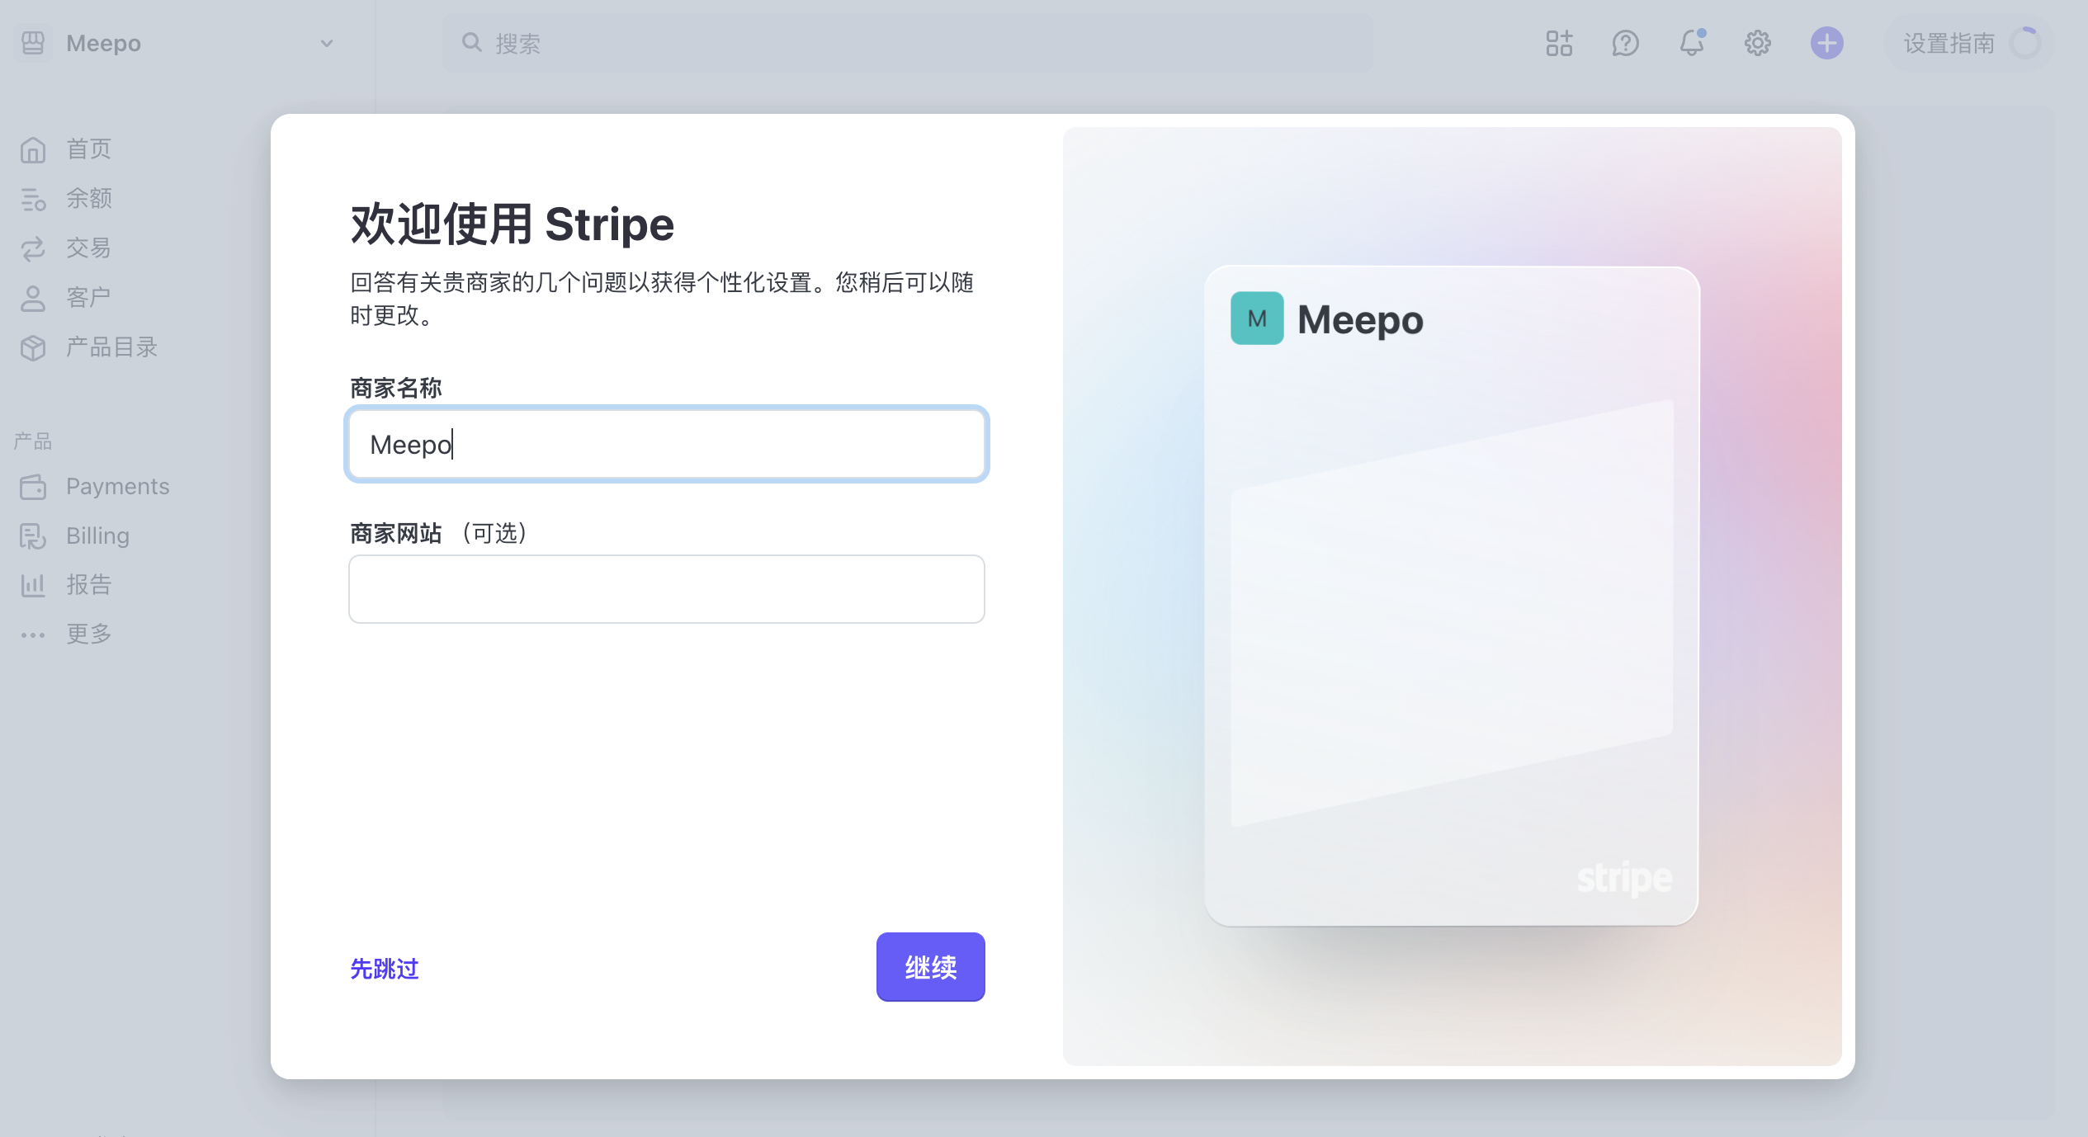Open the 交易 transactions page
This screenshot has width=2088, height=1137.
(x=88, y=248)
